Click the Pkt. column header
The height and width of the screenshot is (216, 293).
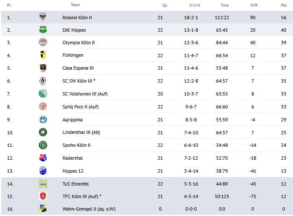click(x=284, y=5)
